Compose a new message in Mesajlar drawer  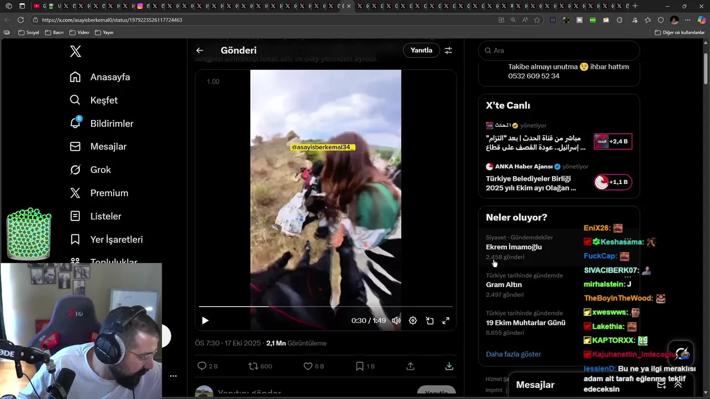pyautogui.click(x=661, y=385)
